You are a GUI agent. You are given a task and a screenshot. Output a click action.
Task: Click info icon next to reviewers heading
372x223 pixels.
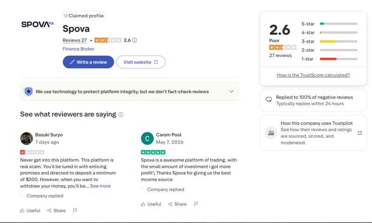click(x=121, y=115)
